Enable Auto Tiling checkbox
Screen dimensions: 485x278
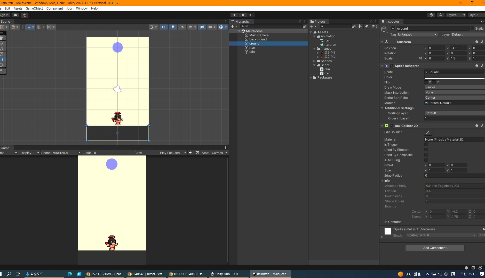pyautogui.click(x=426, y=160)
